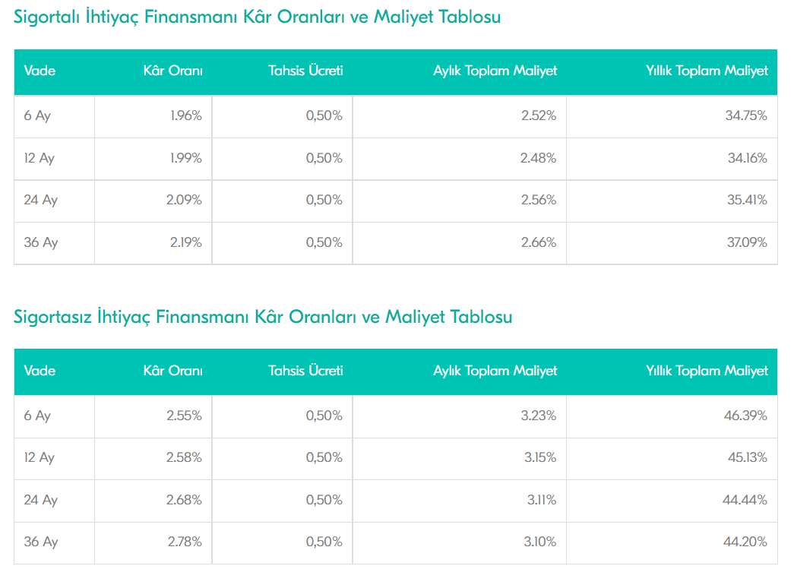Click Kâr Oranı header in the Sigortasız table
794x588 pixels.
click(173, 371)
